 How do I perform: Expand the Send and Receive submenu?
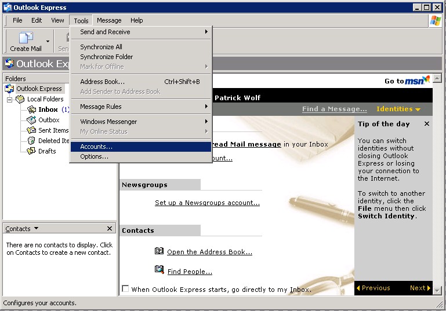click(x=142, y=32)
